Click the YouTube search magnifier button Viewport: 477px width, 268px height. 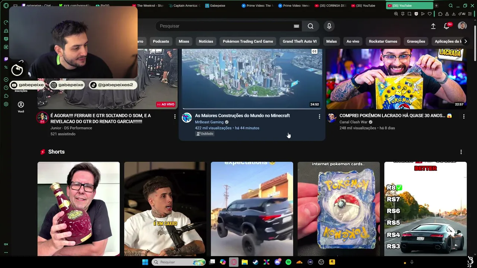pos(310,26)
